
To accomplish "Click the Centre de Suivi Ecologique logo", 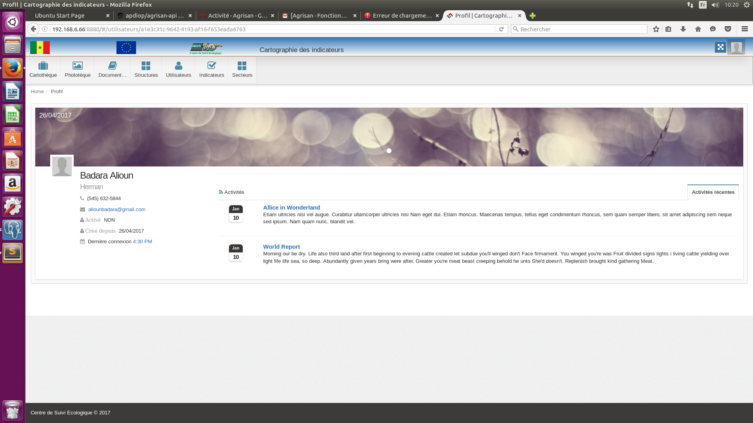I will [206, 49].
